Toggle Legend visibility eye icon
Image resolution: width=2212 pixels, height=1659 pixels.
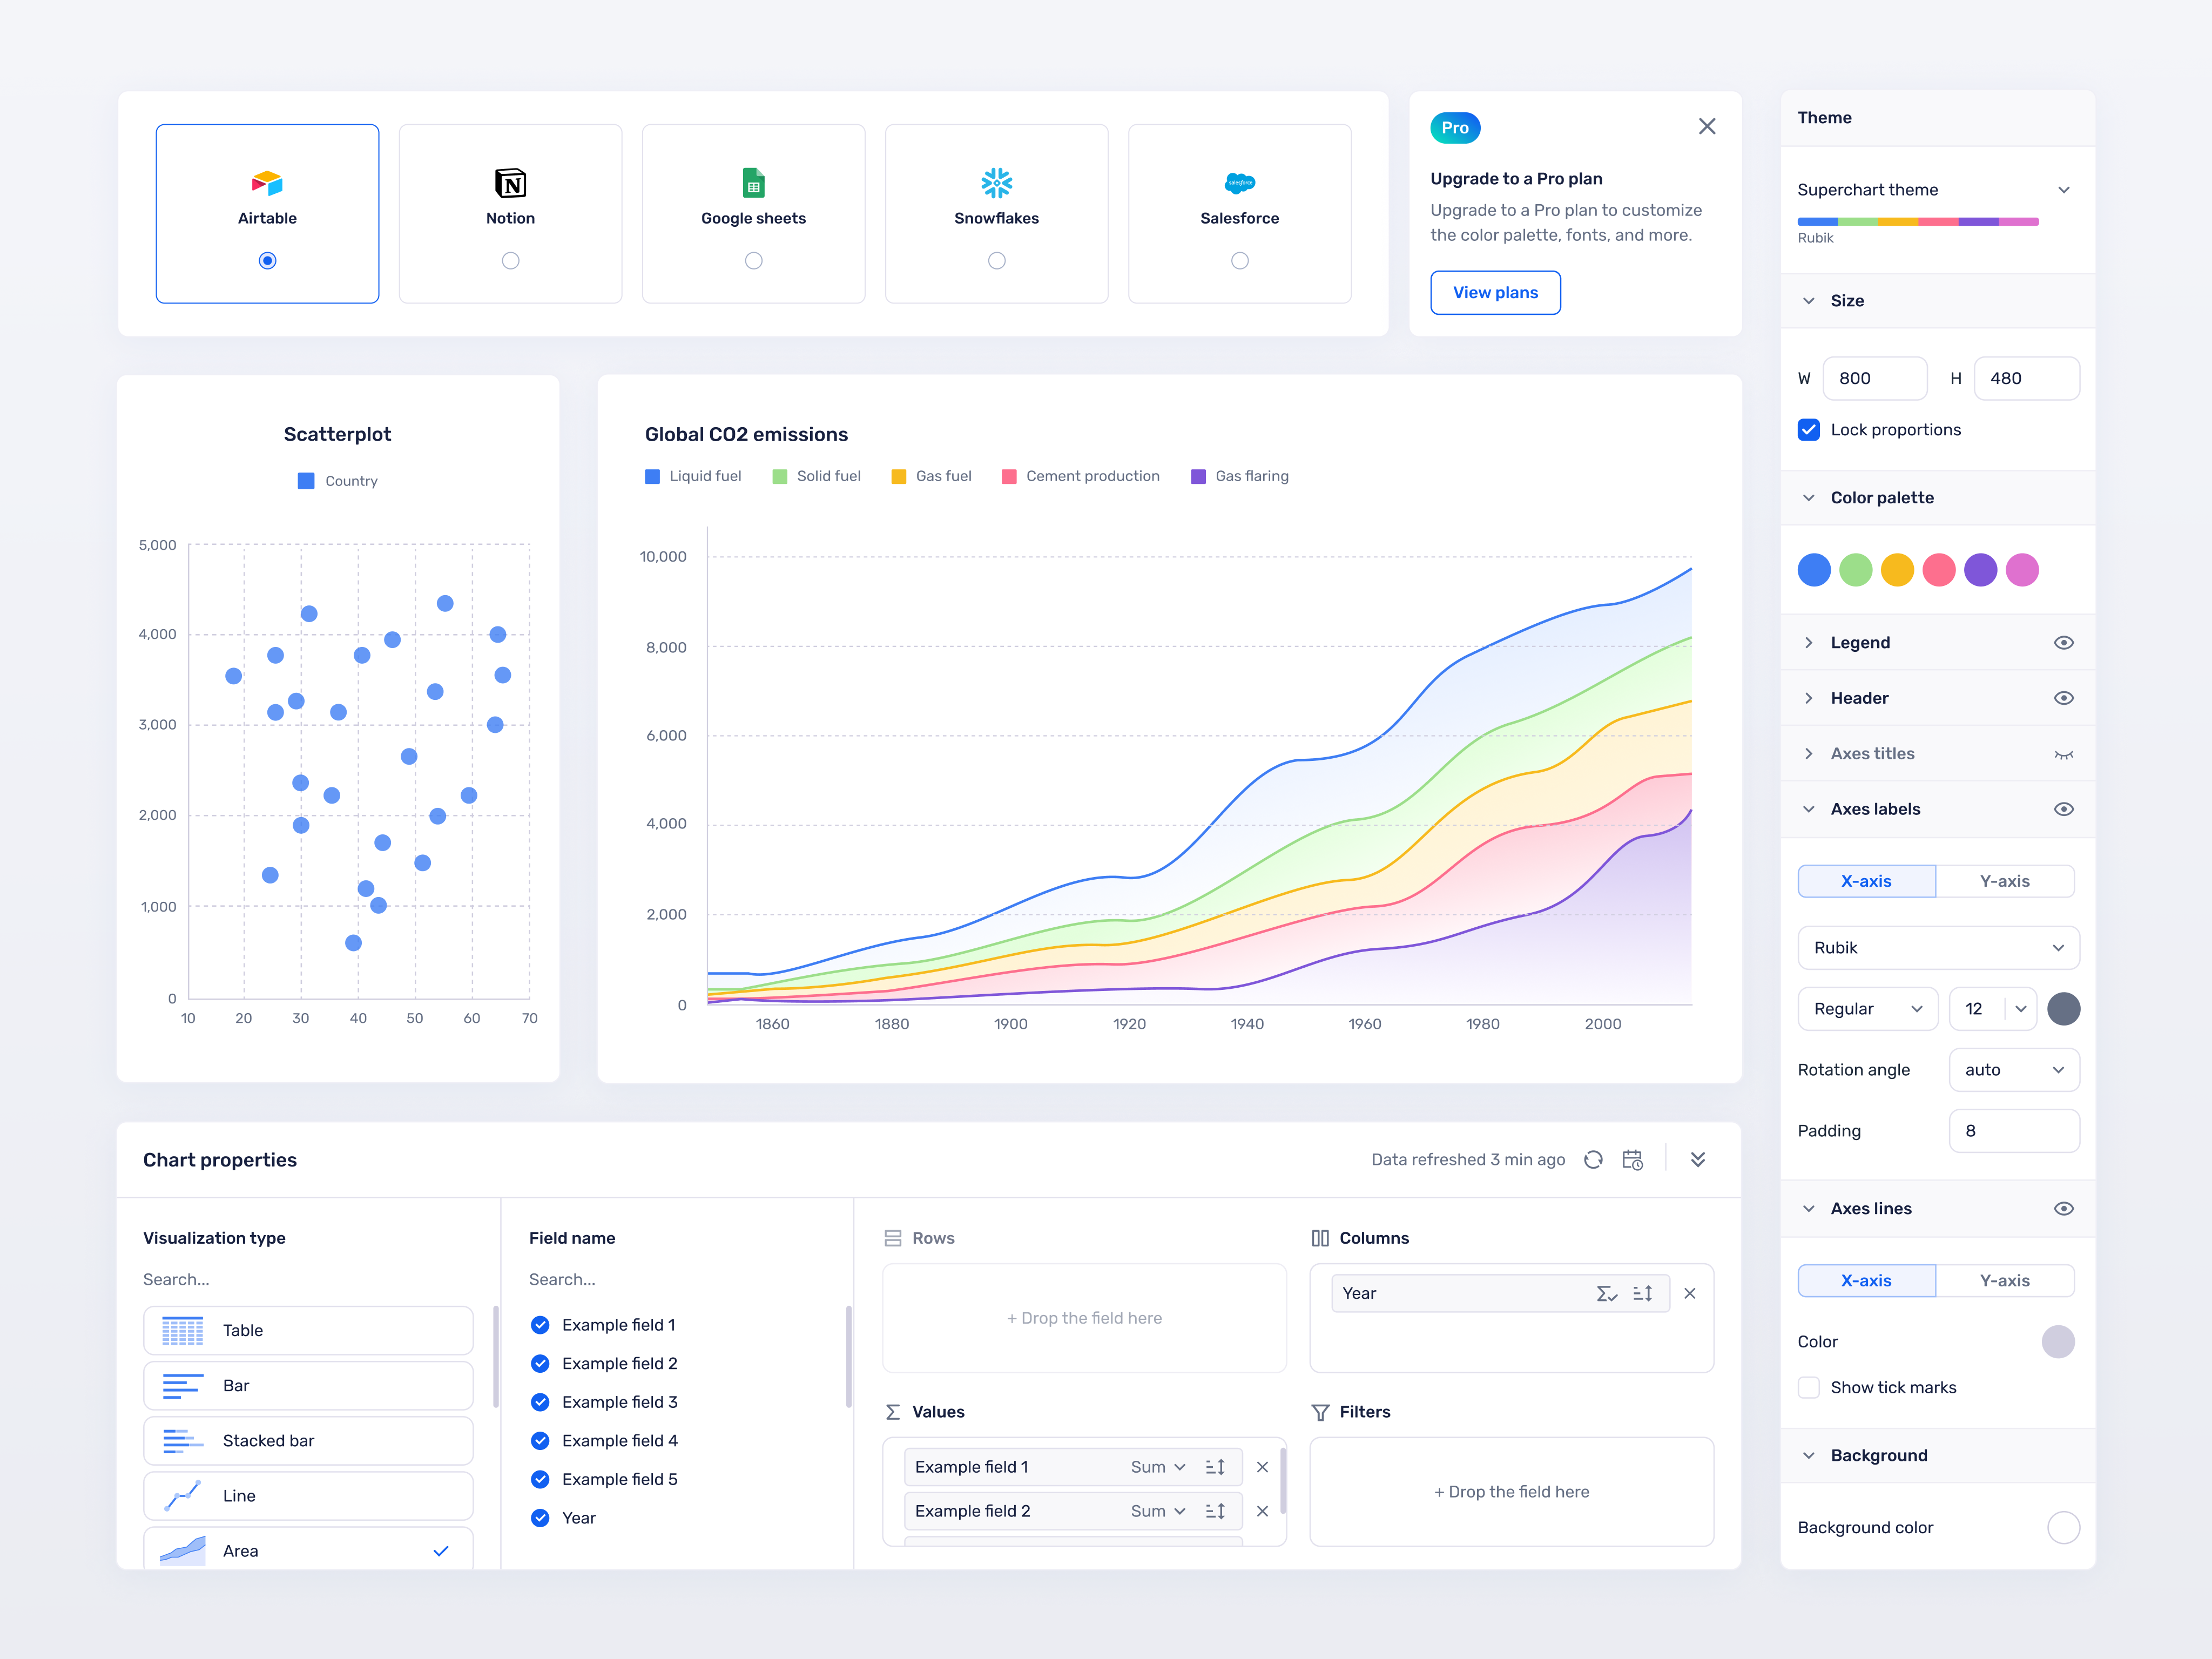click(x=2063, y=642)
